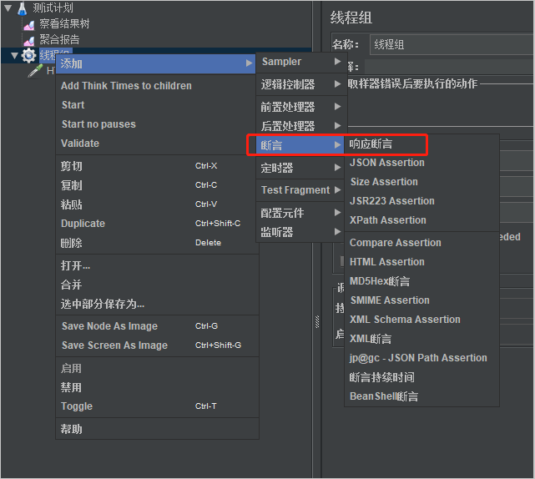
Task: Choose 删除 menu entry
Action: (x=157, y=243)
